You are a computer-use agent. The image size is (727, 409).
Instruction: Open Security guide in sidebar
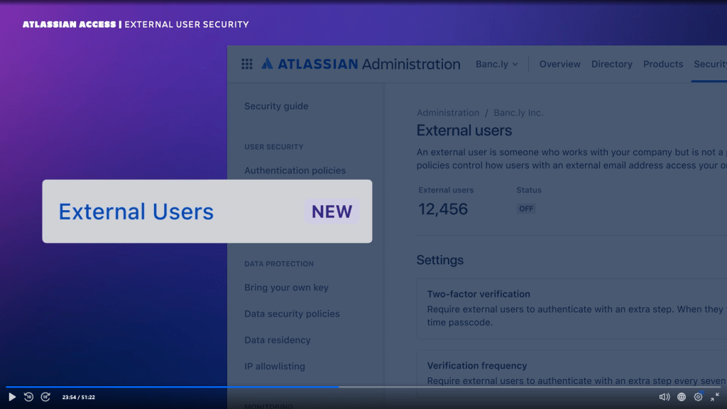pyautogui.click(x=276, y=107)
